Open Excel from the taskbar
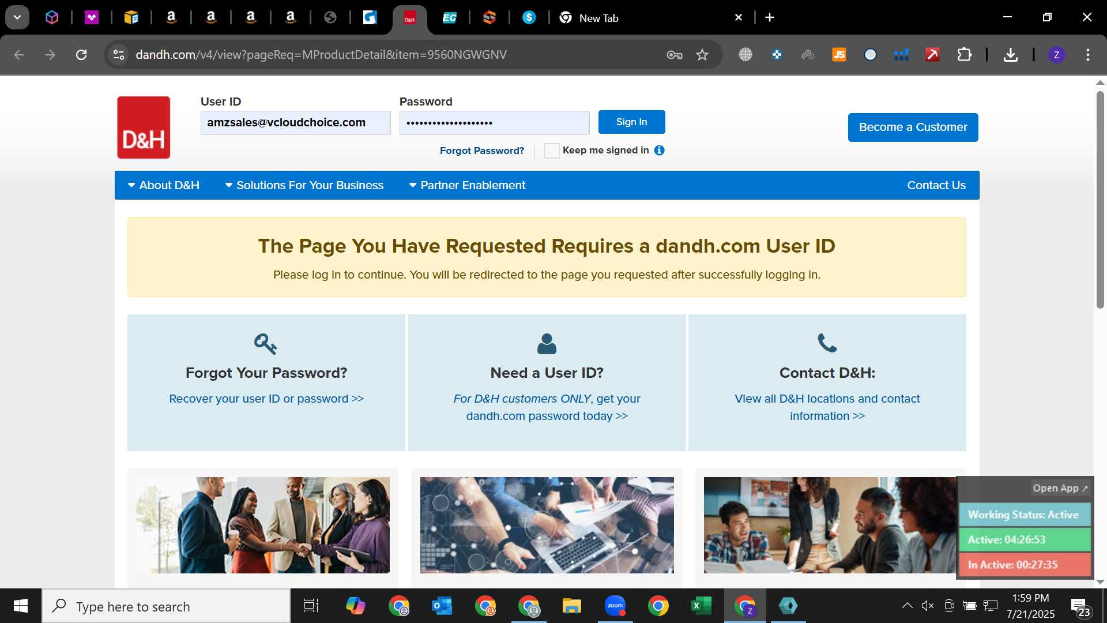 click(x=701, y=606)
